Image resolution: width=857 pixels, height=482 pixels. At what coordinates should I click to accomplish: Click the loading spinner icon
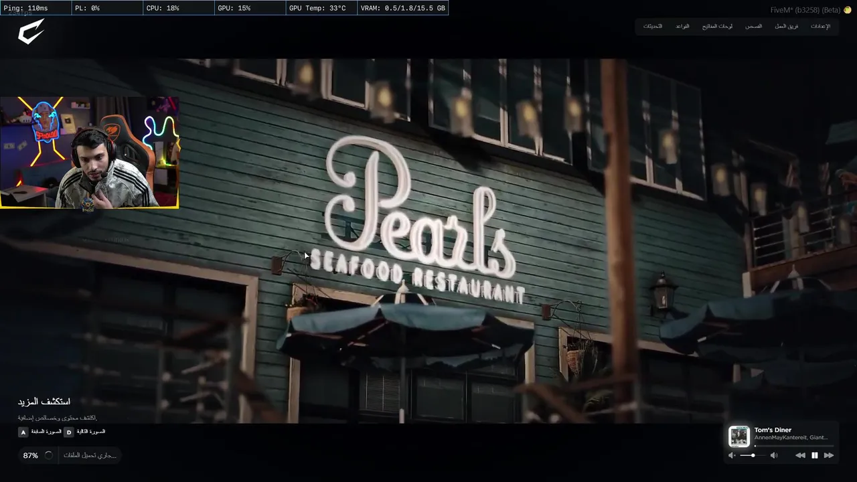(x=48, y=455)
